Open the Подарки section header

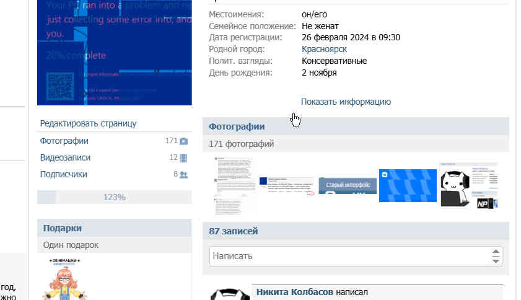(x=63, y=228)
